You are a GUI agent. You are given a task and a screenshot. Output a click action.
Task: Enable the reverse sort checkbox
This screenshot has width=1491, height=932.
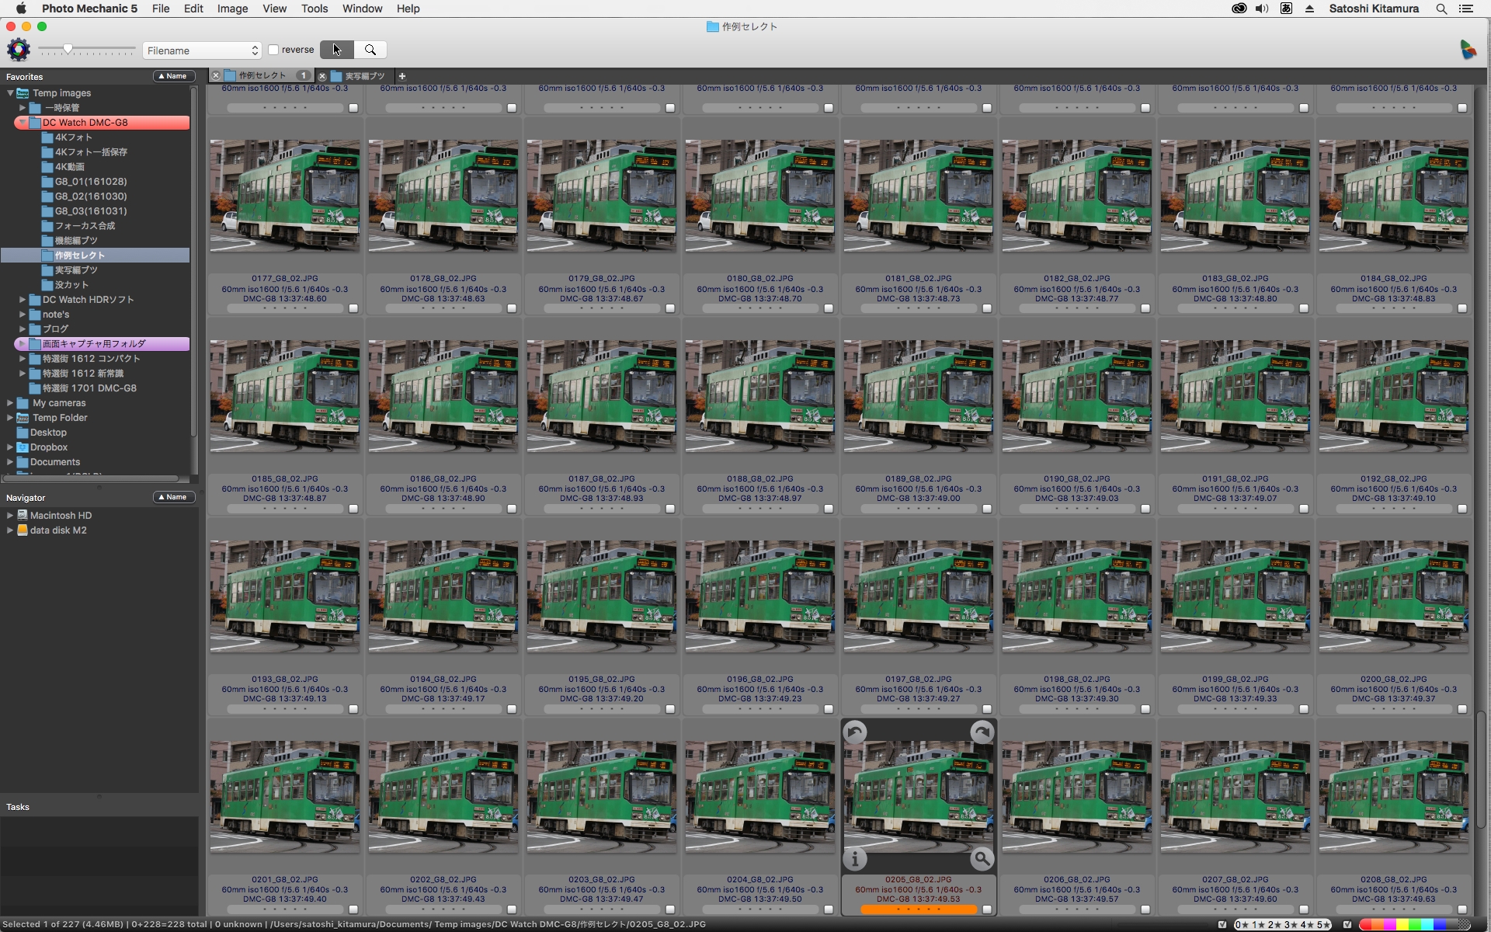tap(273, 50)
